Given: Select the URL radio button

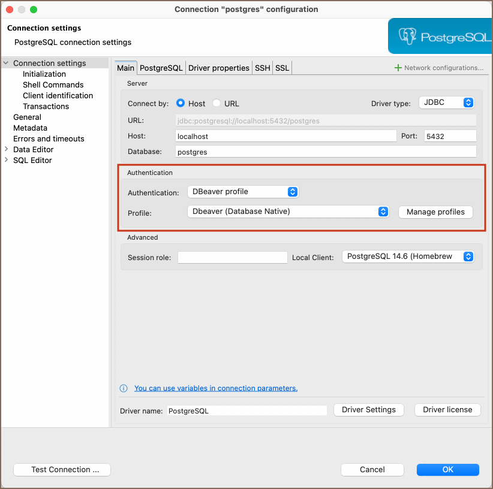Looking at the screenshot, I should (217, 103).
